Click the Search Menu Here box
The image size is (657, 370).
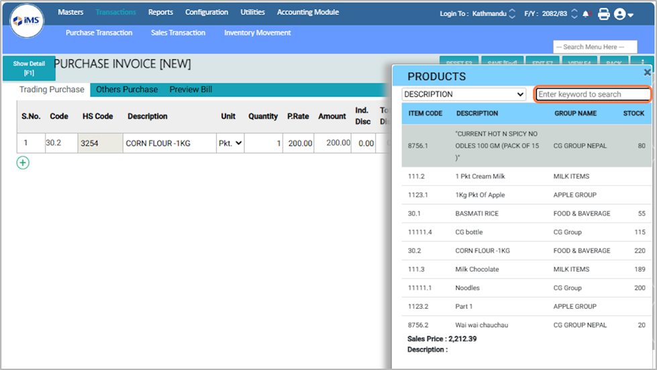[595, 47]
